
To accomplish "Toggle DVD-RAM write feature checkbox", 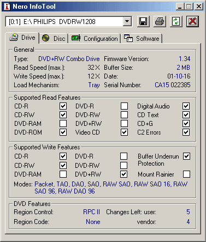I will (x=63, y=174).
